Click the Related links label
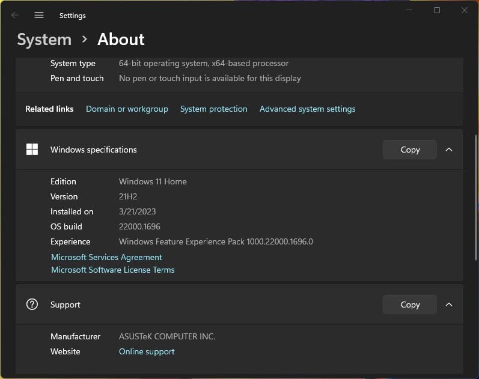The image size is (479, 379). coord(49,109)
